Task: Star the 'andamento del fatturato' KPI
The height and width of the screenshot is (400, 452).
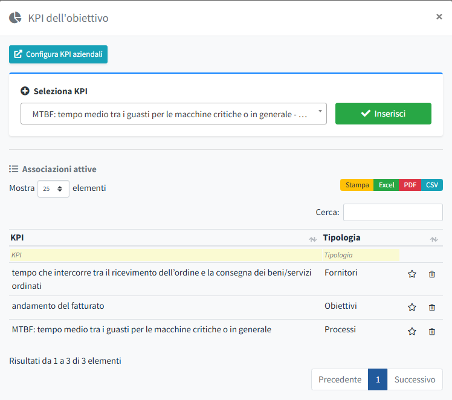Action: point(412,307)
